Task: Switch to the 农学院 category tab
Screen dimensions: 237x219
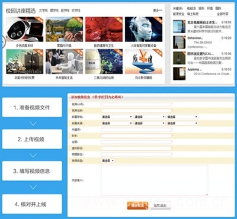Action: (76, 11)
